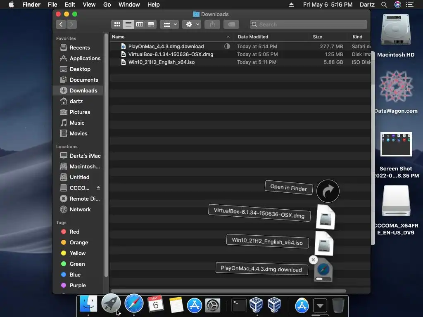Screen dimensions: 423x317
Task: Filter by Green tag
Action: tap(78, 264)
